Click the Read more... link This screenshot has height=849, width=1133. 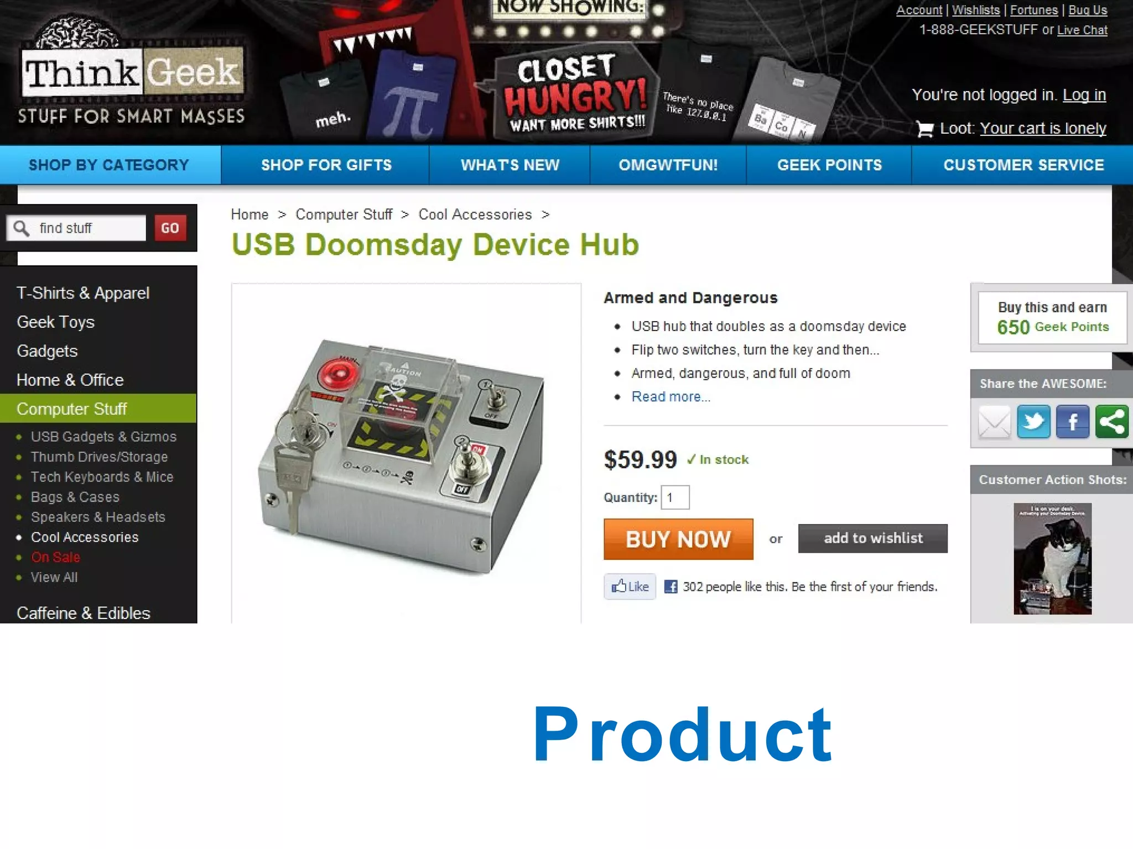671,397
